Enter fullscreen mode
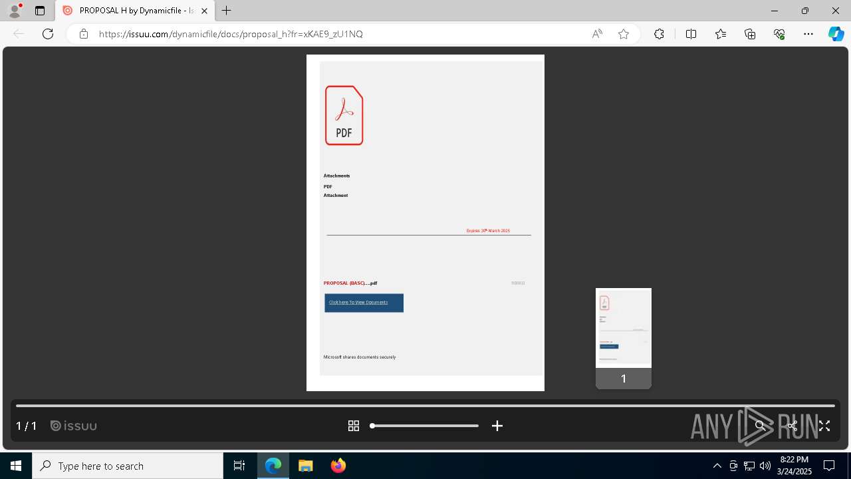The image size is (851, 479). point(824,426)
